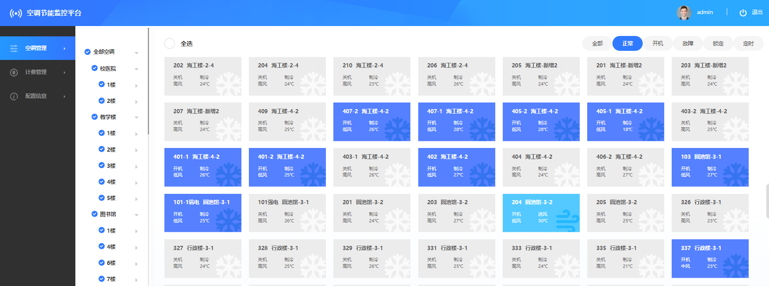Select the 开机 filter tab
Image resolution: width=769 pixels, height=286 pixels.
[x=658, y=43]
